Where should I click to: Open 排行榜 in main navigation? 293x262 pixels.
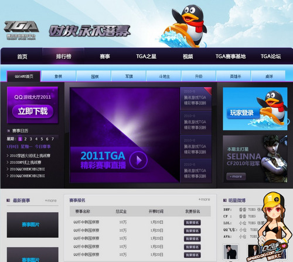(x=64, y=56)
